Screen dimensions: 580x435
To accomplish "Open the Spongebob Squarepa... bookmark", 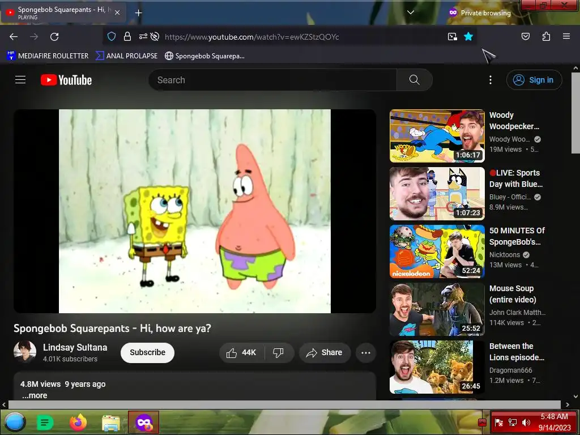I will (x=204, y=56).
